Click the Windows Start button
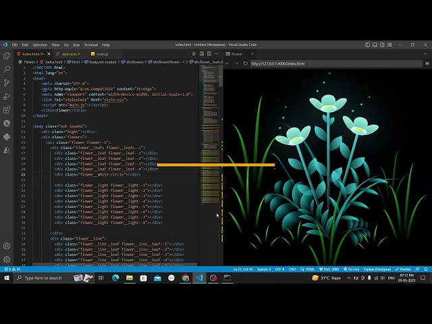This screenshot has height=324, width=432. tap(7, 278)
